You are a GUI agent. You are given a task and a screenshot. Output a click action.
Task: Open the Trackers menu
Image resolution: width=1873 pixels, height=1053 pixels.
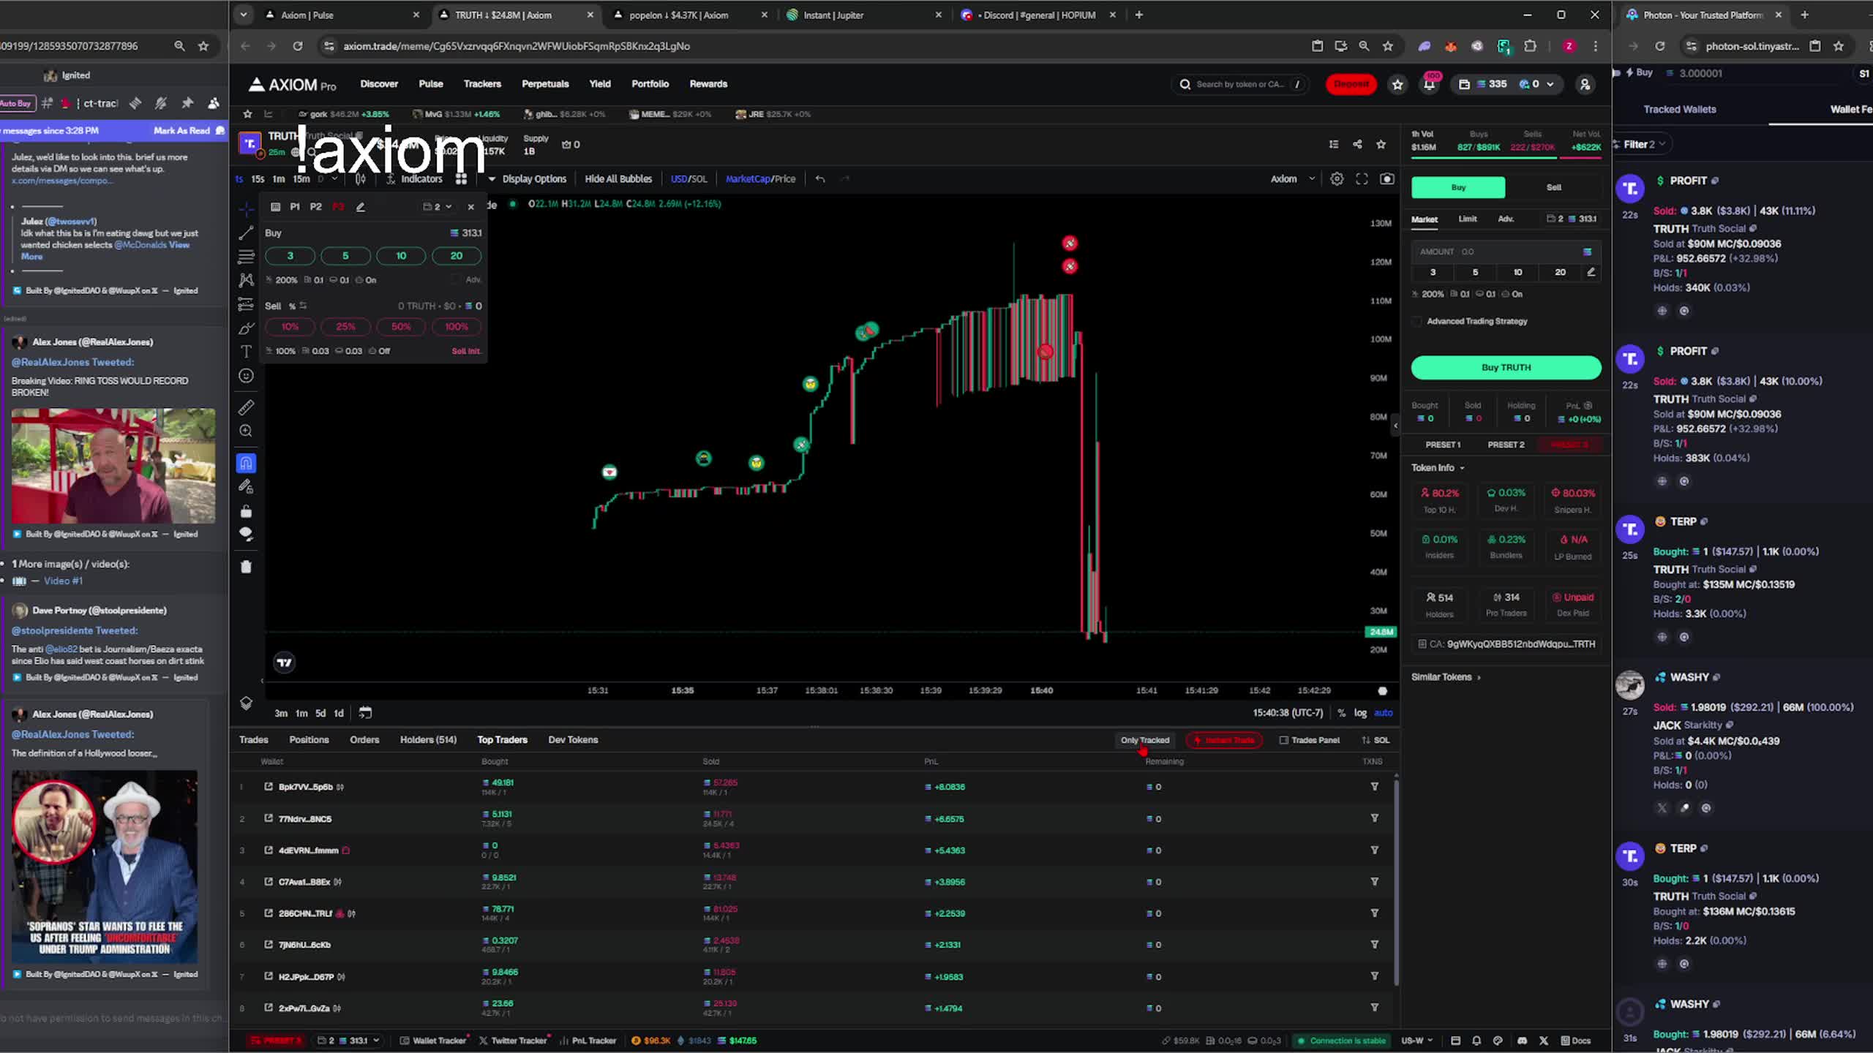(482, 84)
